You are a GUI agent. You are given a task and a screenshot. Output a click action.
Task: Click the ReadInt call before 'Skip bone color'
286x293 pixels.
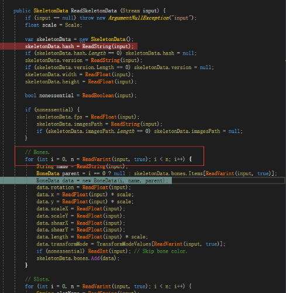(x=108, y=251)
